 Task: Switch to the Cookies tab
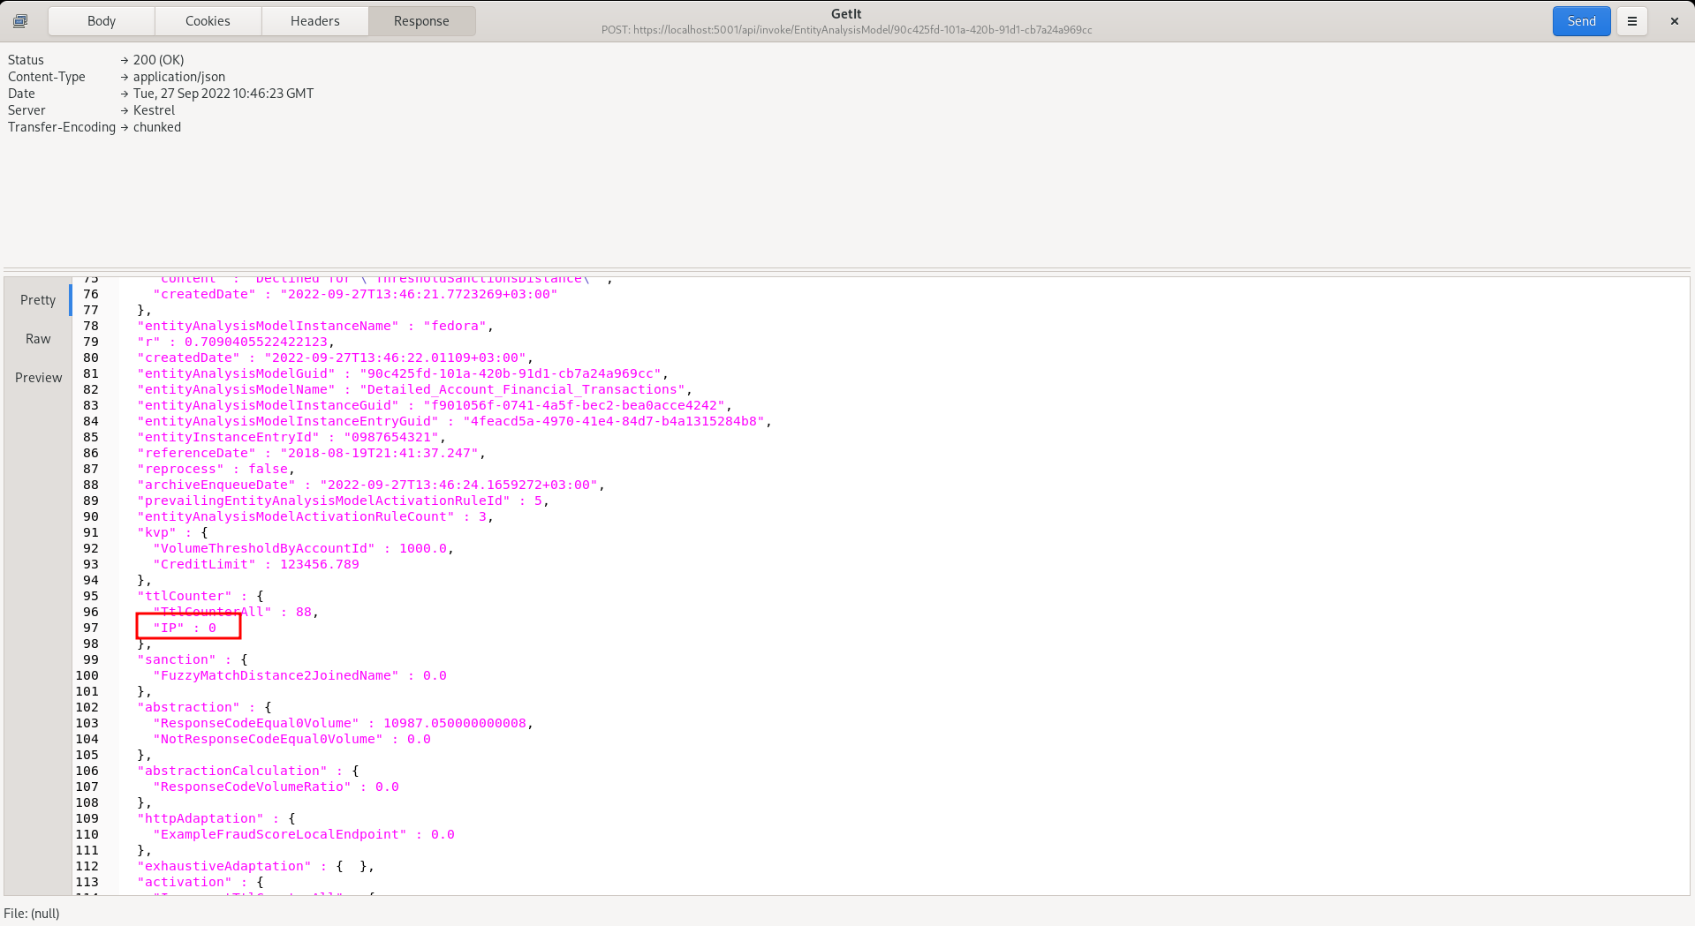[208, 21]
